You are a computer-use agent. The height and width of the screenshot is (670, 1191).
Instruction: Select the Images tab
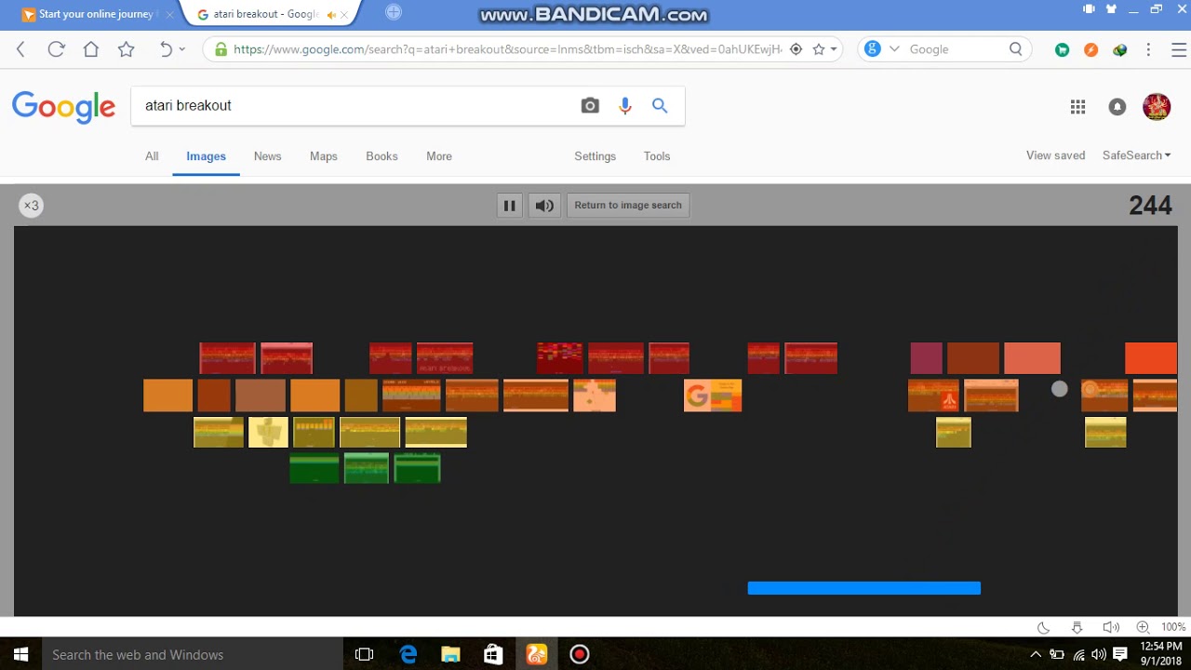(x=206, y=156)
